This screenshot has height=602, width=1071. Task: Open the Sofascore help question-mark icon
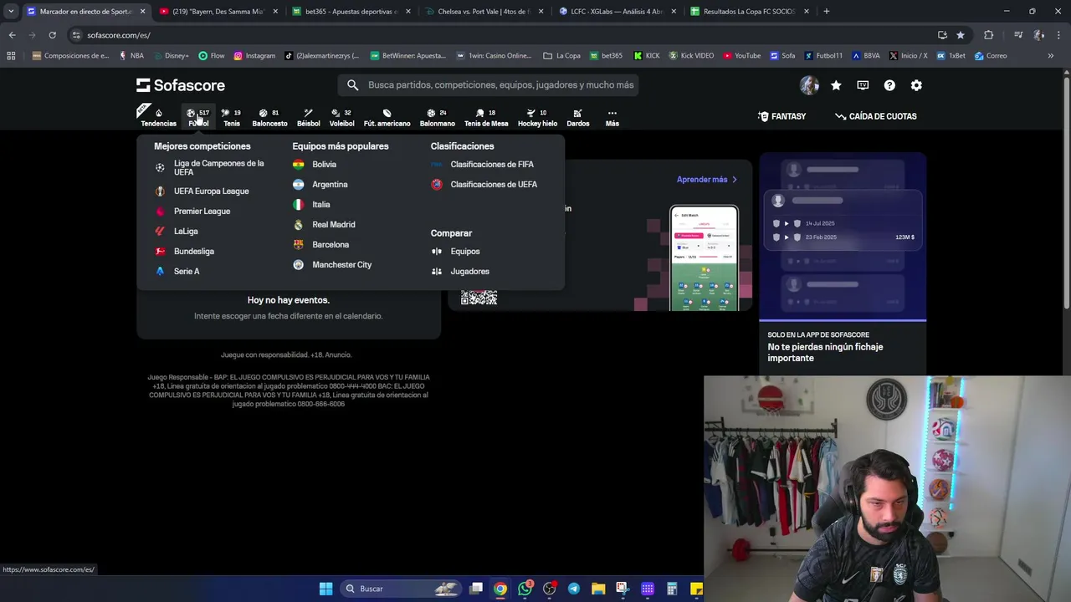(x=889, y=85)
